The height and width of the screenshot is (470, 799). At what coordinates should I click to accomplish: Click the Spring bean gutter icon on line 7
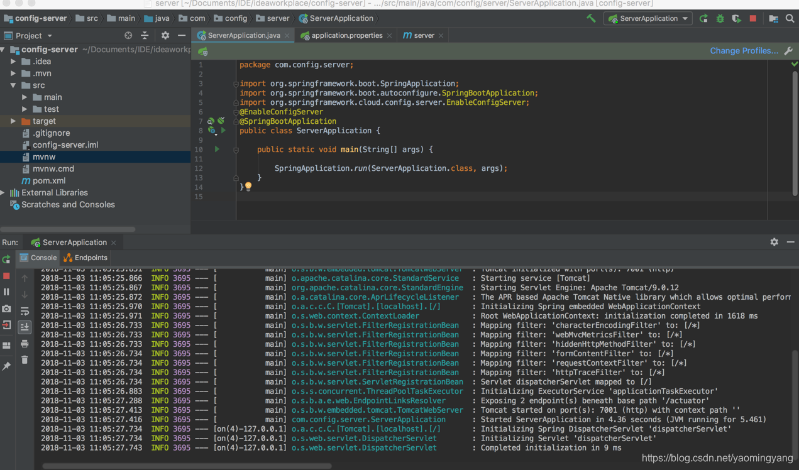pyautogui.click(x=211, y=121)
